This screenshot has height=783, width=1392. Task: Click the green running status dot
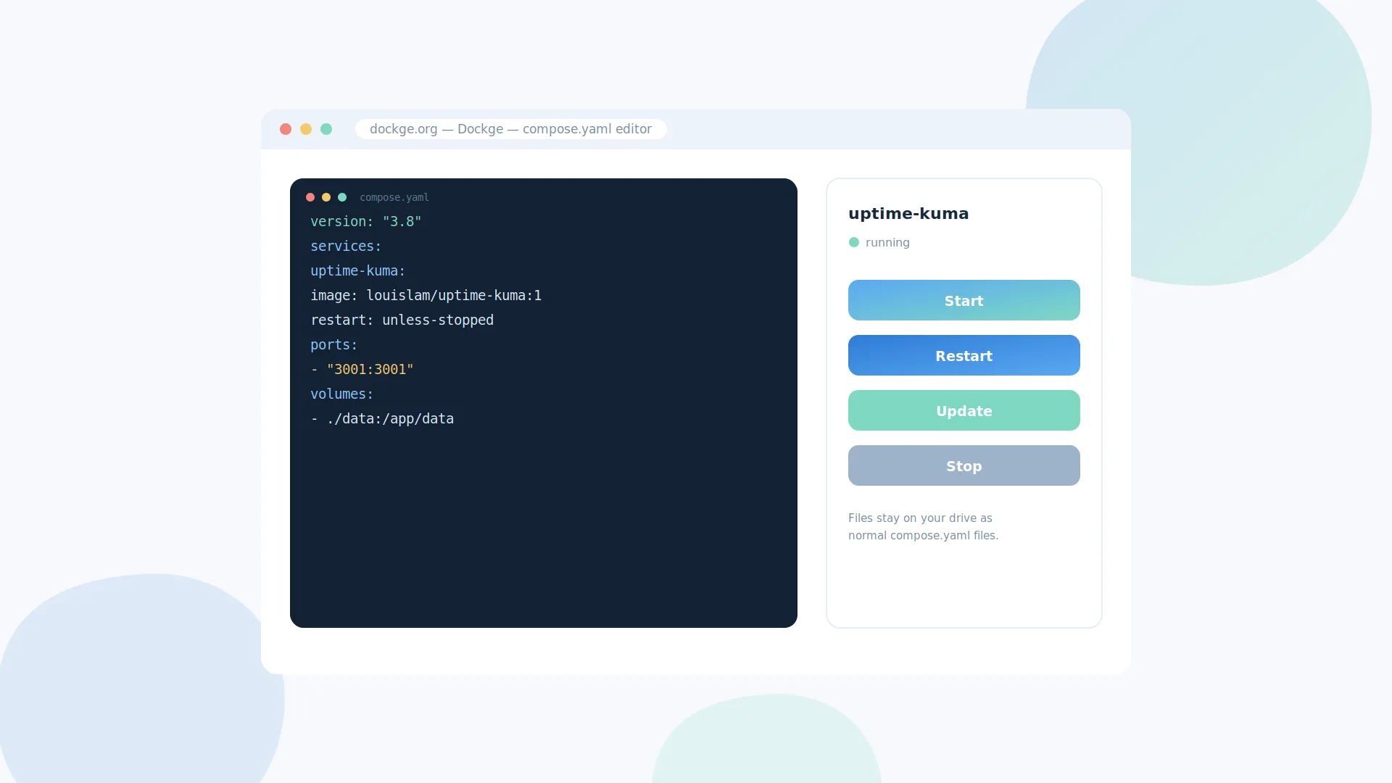point(854,242)
